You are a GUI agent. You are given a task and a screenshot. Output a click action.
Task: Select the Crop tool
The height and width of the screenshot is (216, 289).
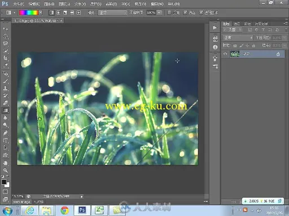click(6, 58)
